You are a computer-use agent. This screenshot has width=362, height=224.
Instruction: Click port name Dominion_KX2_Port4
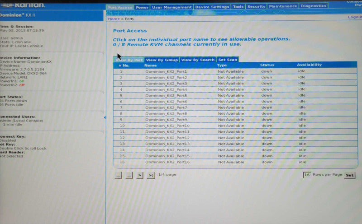pos(166,89)
